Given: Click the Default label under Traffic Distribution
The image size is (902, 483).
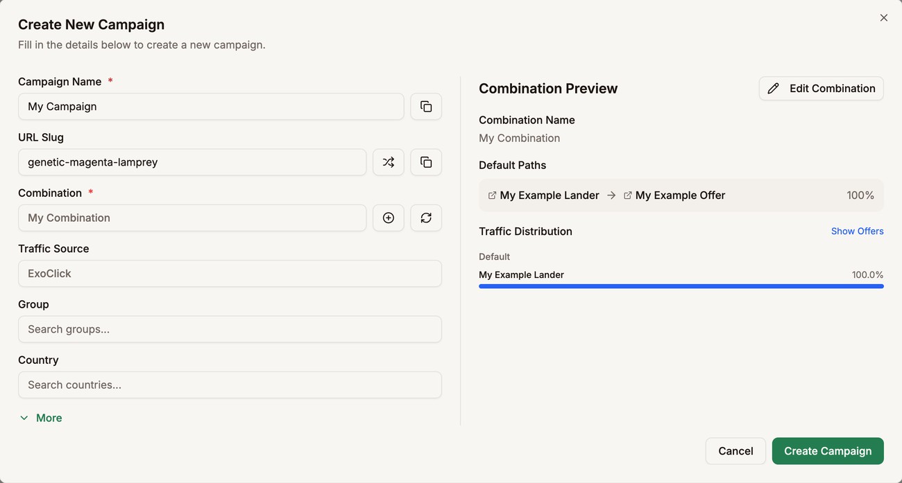Looking at the screenshot, I should point(494,256).
